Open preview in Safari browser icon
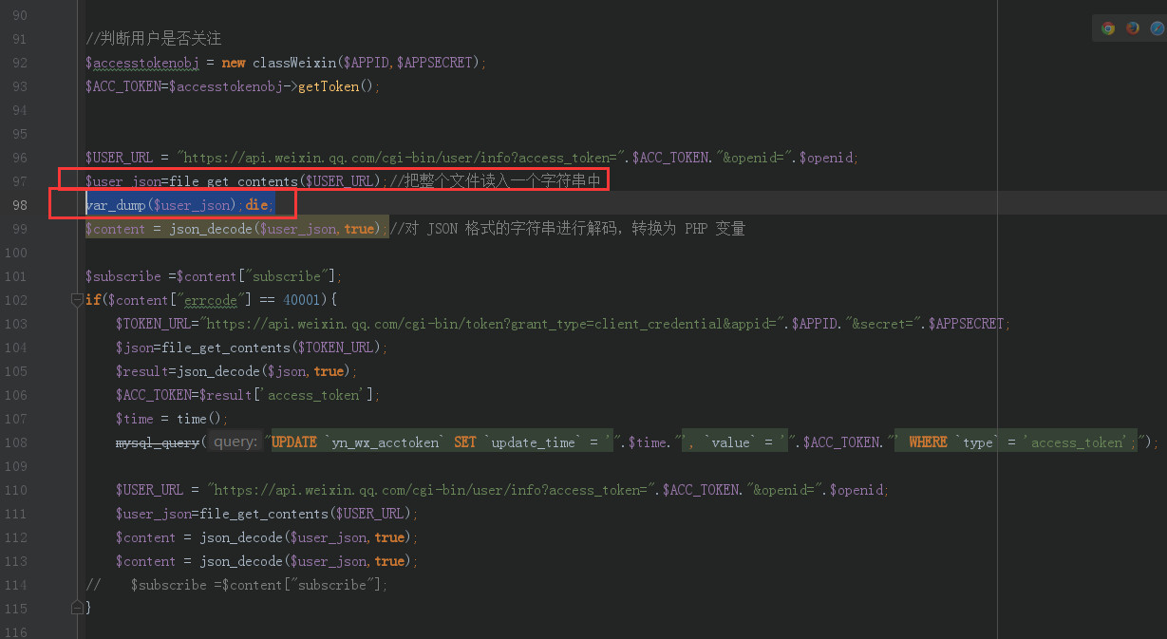The image size is (1167, 639). tap(1157, 28)
